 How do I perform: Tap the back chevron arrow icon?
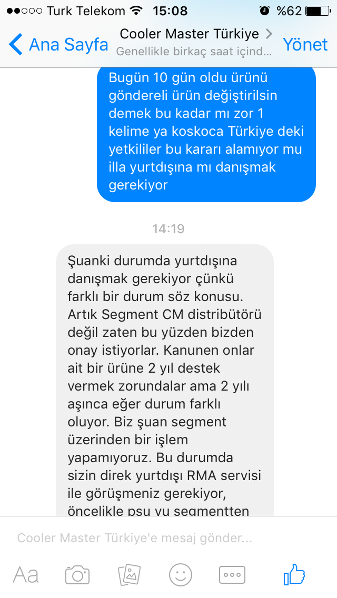15,44
